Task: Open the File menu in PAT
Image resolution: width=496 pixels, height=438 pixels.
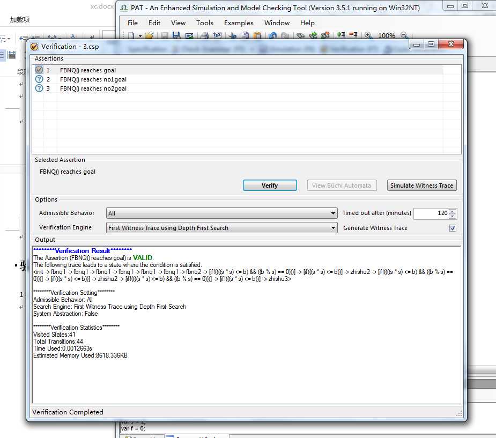Action: (x=132, y=23)
